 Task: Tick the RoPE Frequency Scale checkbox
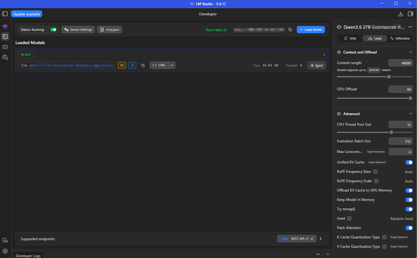pyautogui.click(x=376, y=181)
